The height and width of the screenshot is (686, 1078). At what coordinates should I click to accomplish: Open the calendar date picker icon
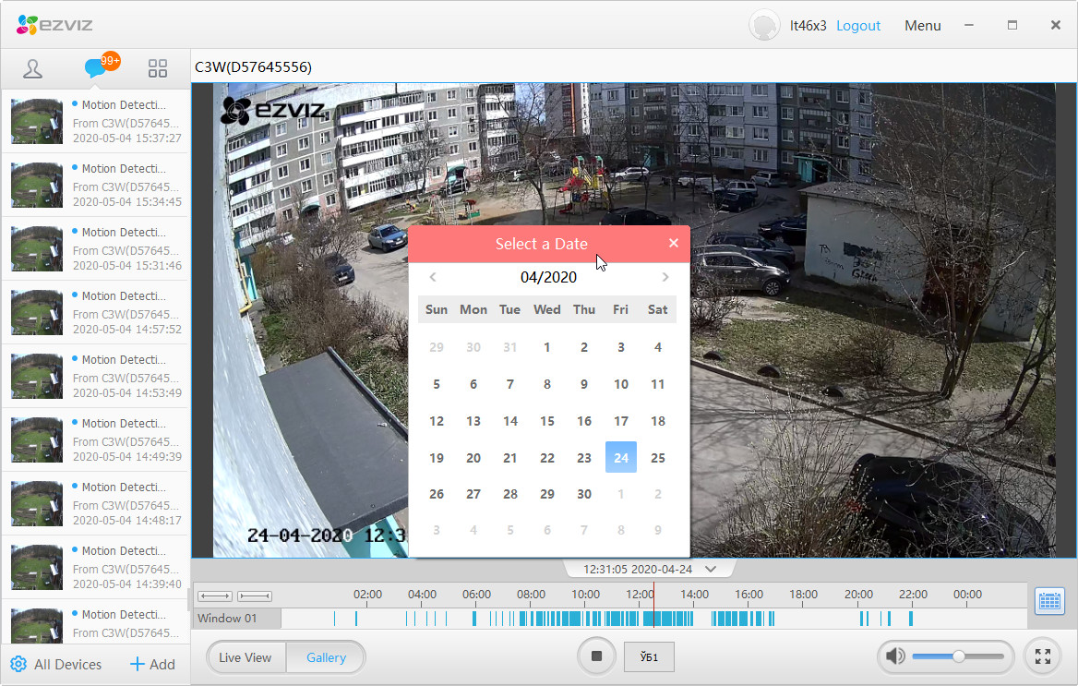1049,601
